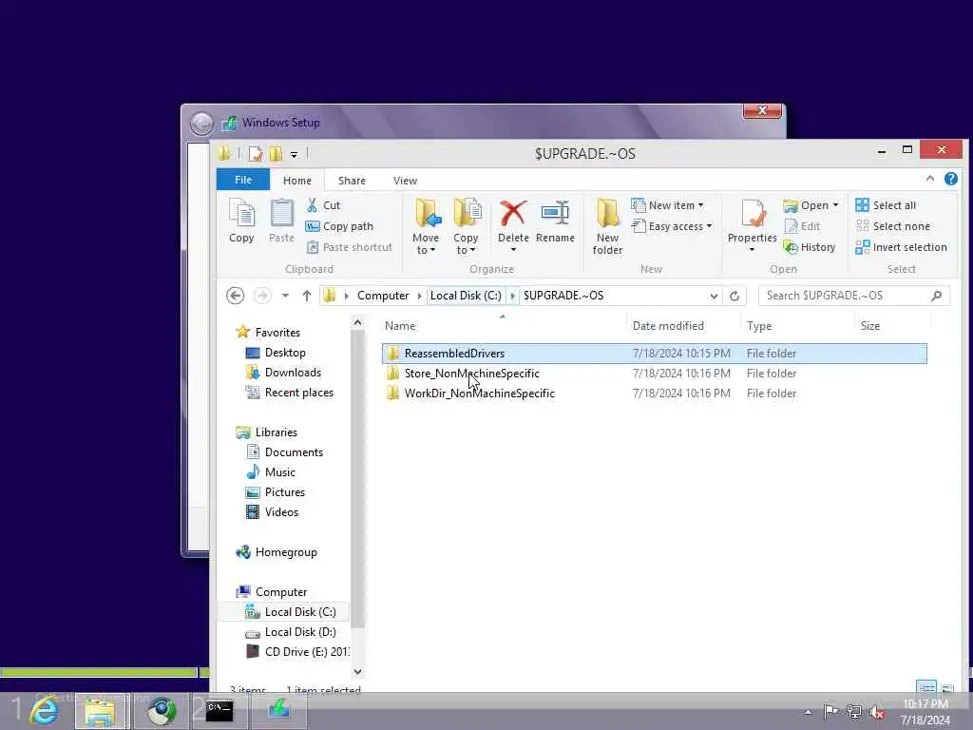Viewport: 973px width, 730px height.
Task: Select the Store_NonMachineSpecific folder
Action: pyautogui.click(x=655, y=373)
